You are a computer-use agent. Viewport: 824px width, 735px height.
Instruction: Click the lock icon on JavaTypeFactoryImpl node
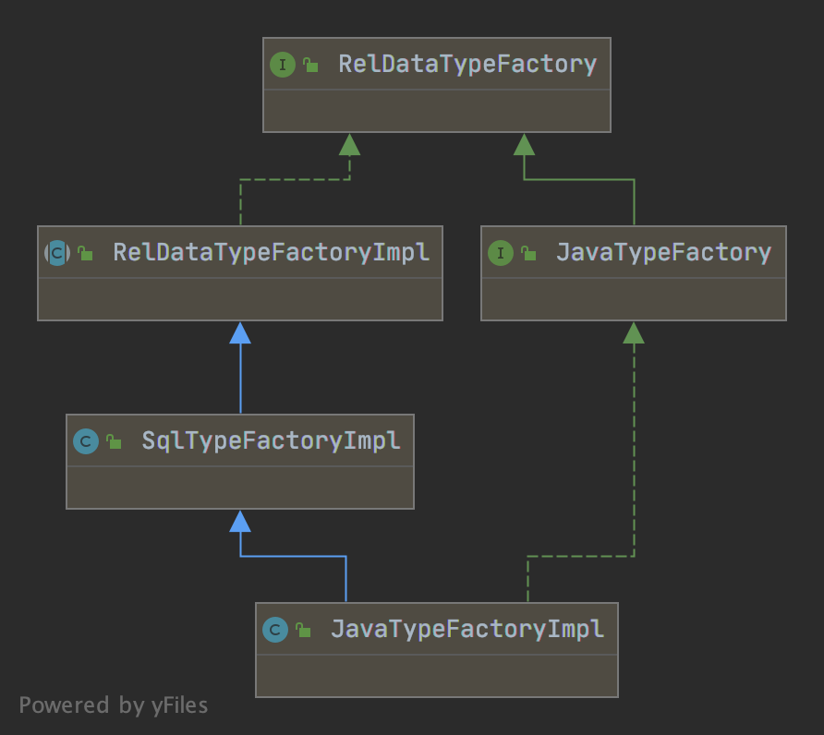click(x=303, y=631)
